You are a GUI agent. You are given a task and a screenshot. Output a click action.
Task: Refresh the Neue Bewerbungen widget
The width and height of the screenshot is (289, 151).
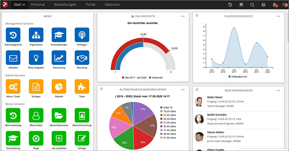(x=197, y=90)
